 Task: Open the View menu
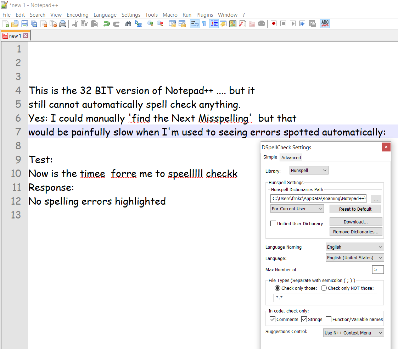(56, 15)
